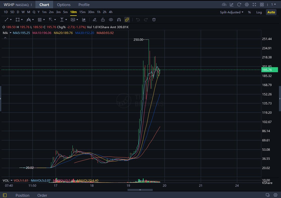Open the Text annotation tool

click(72, 20)
